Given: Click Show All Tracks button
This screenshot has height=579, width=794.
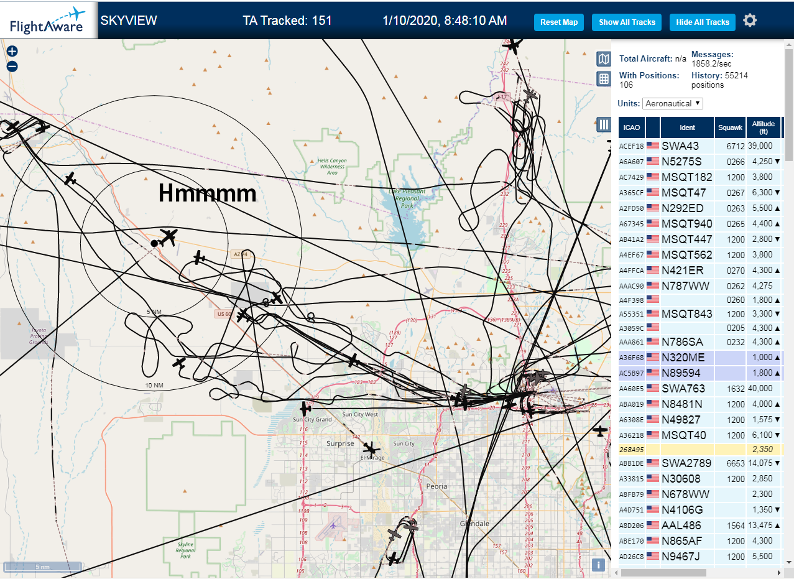Looking at the screenshot, I should coord(627,22).
